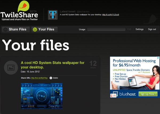Image resolution: width=160 pixels, height=114 pixels.
Task: Click the 12 views counter
Action: (93, 64)
